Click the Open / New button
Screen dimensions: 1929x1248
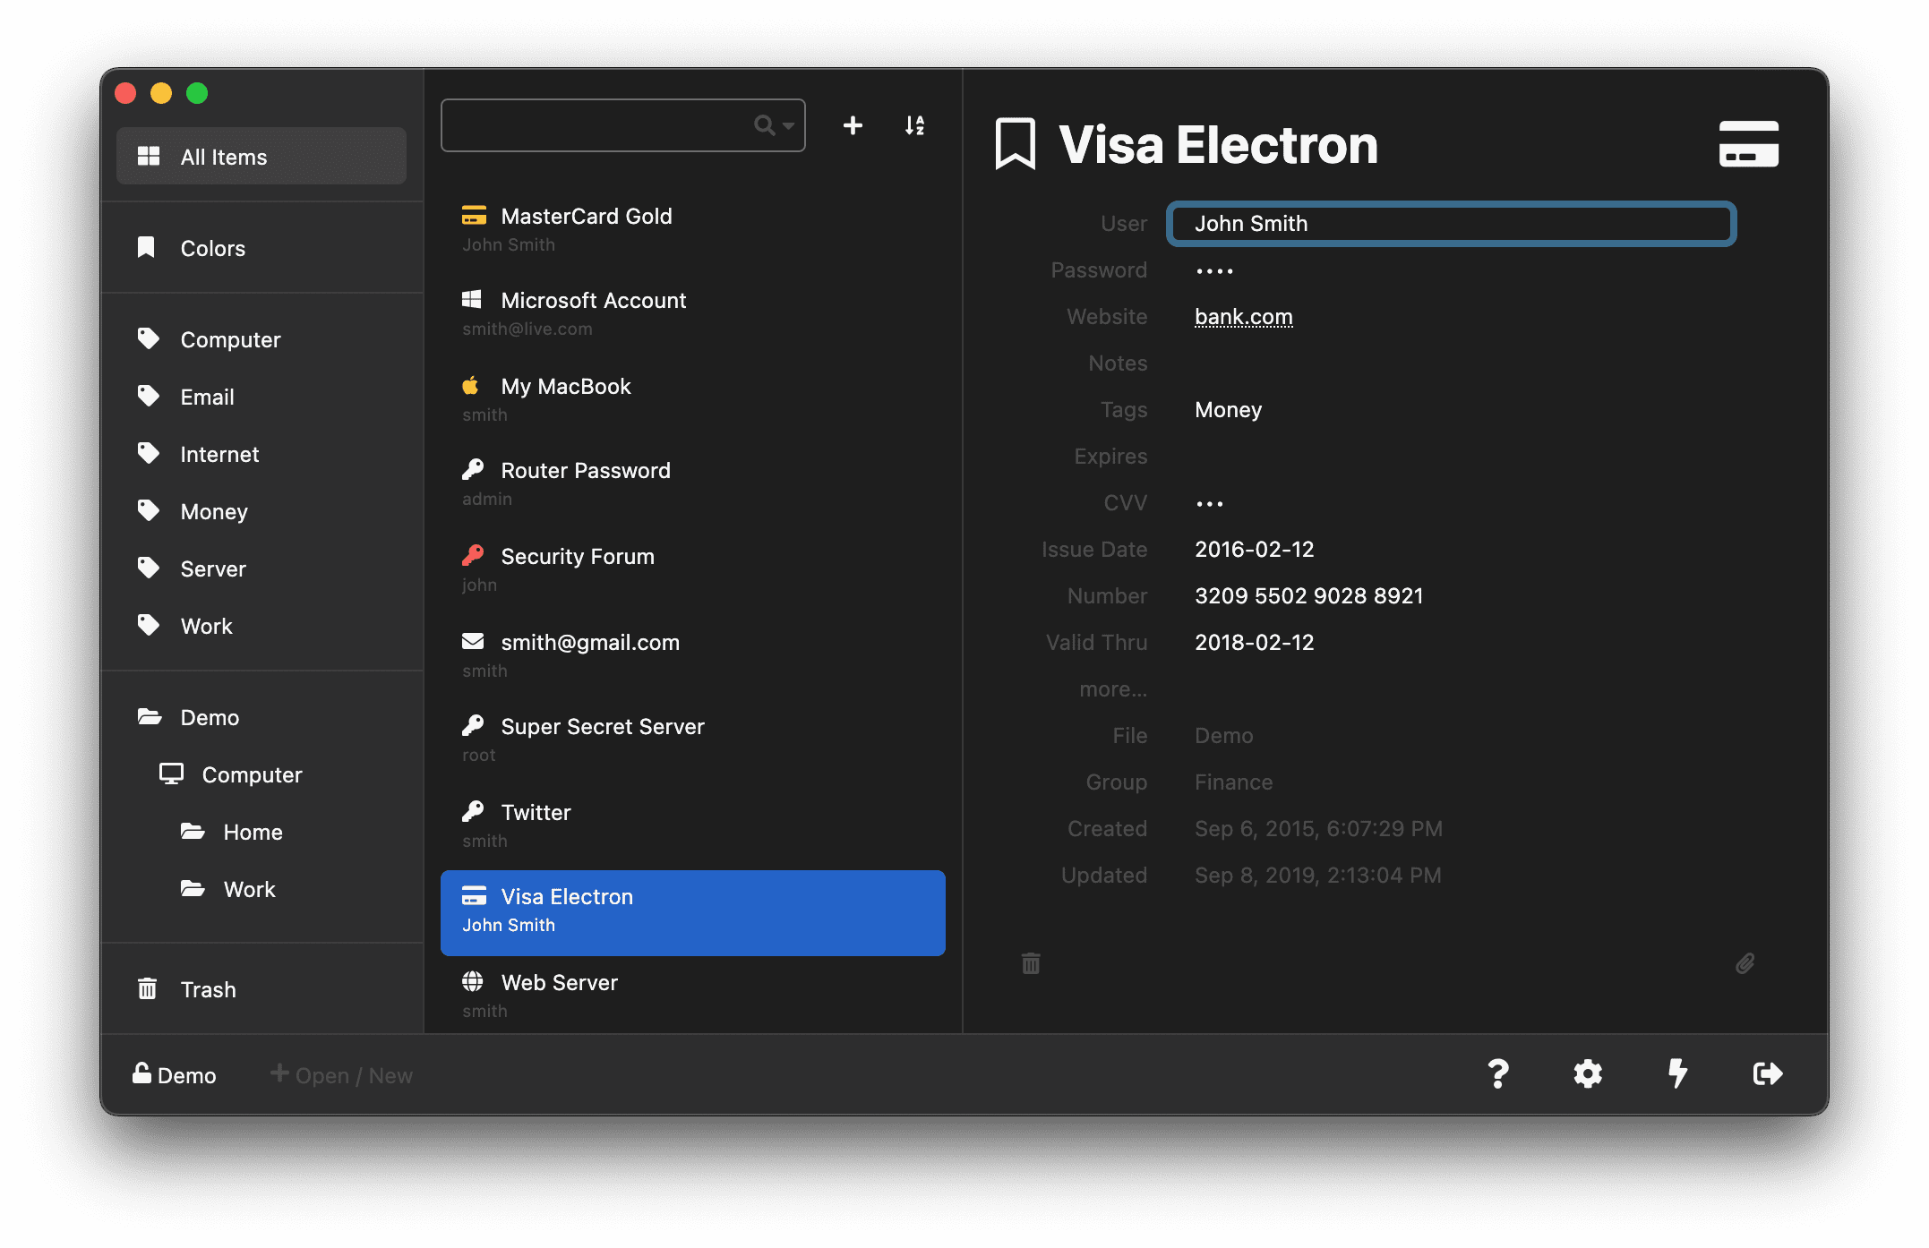tap(342, 1075)
